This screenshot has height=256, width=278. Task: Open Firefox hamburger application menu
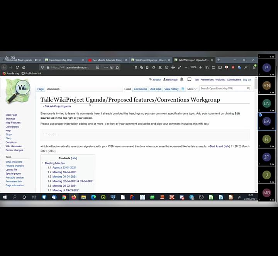tap(254, 67)
